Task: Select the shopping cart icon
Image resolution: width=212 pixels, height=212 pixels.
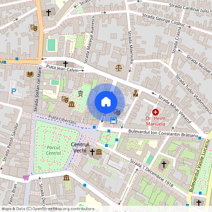Action: tap(26, 178)
